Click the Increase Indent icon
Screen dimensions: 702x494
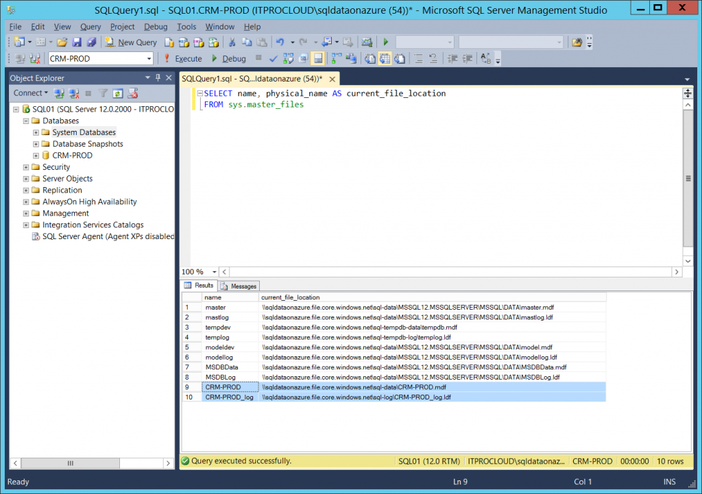[468, 59]
